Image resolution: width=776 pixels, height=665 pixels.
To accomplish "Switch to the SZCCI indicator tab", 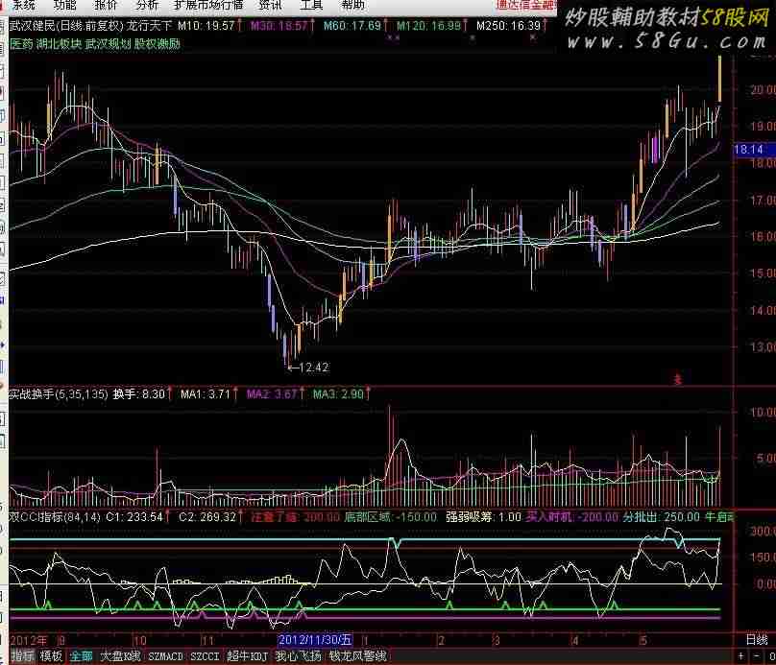I will (x=205, y=656).
